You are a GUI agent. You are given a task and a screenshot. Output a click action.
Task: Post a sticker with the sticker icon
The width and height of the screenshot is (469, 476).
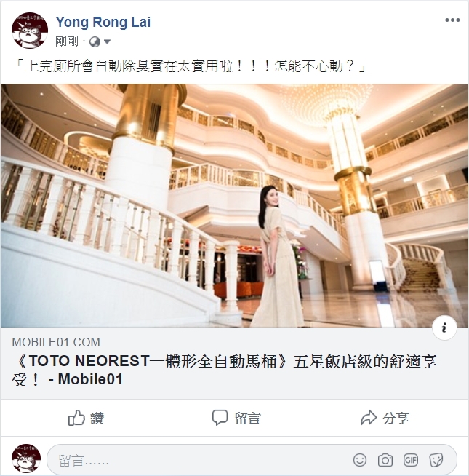click(x=436, y=460)
